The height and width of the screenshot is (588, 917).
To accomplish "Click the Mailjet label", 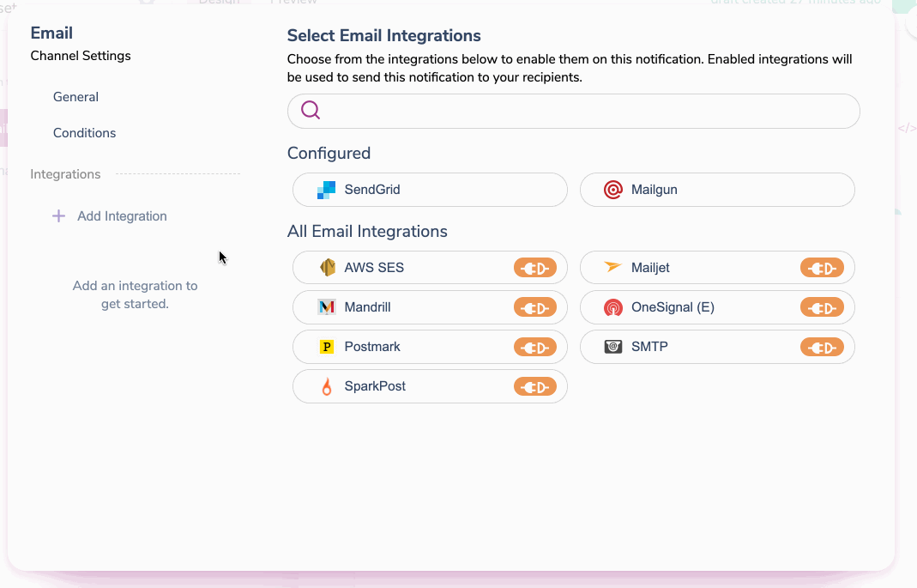I will [x=650, y=268].
